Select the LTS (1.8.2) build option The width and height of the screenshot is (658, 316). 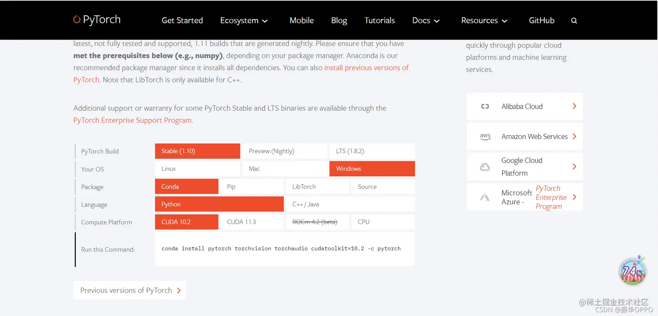(x=372, y=151)
